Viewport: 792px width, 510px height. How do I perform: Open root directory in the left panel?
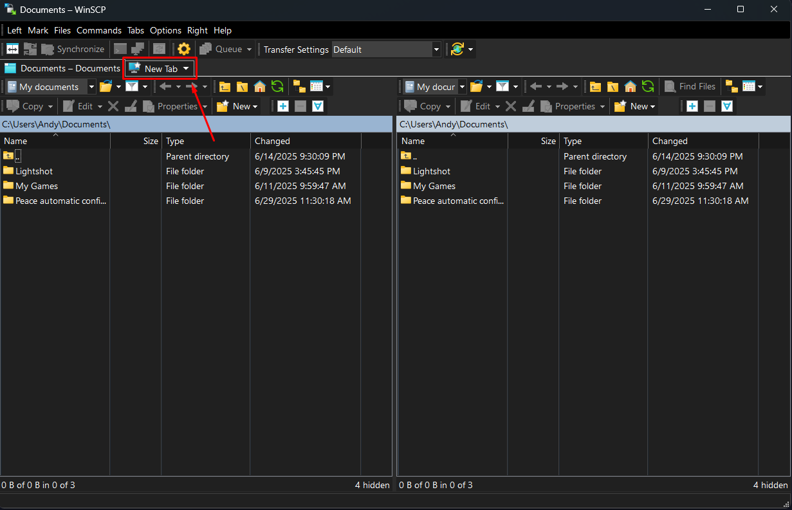(x=241, y=86)
